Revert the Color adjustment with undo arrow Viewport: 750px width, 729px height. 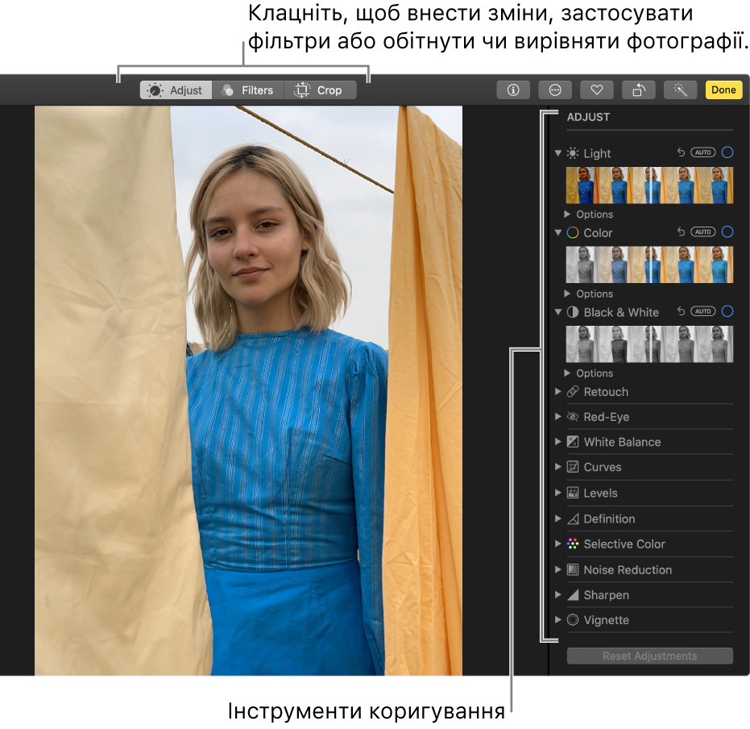coord(681,232)
